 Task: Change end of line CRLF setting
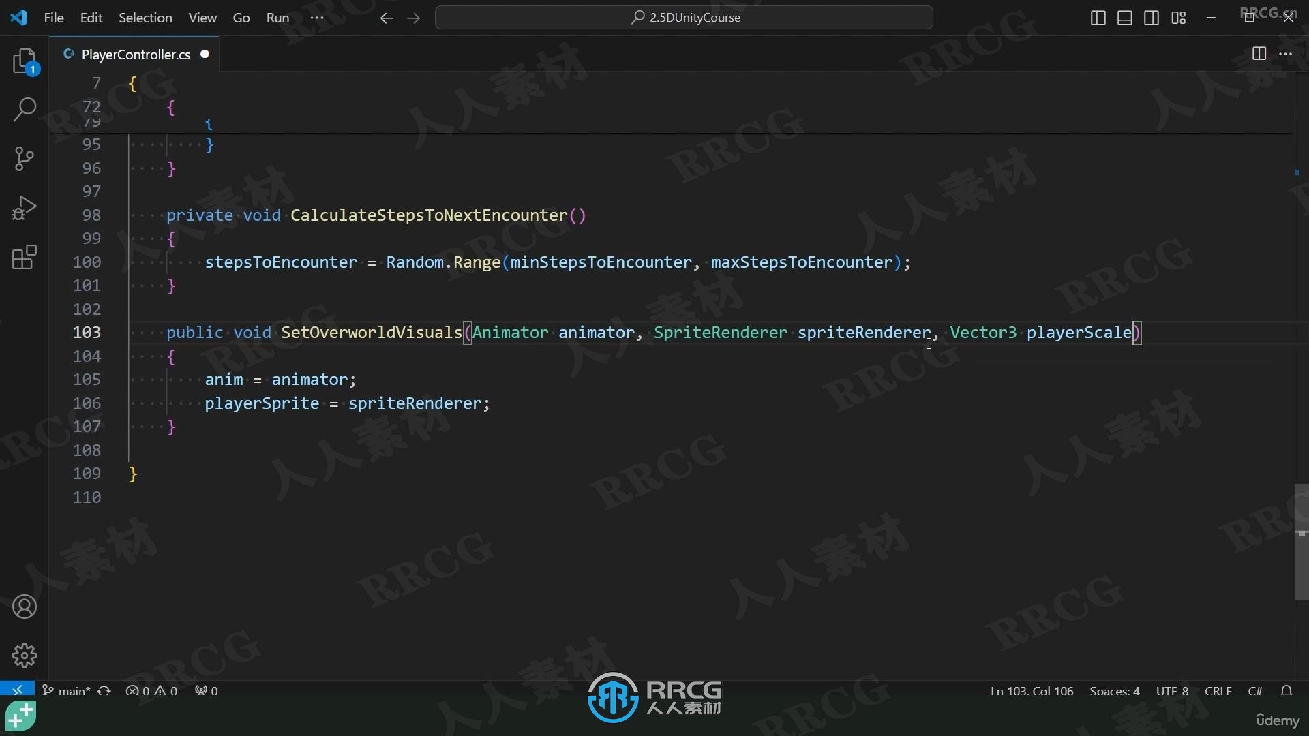(x=1218, y=691)
